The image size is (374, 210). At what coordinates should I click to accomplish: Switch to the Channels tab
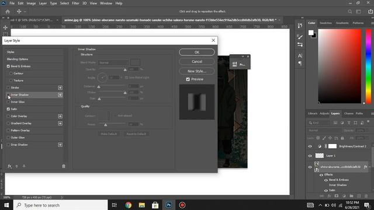point(349,114)
